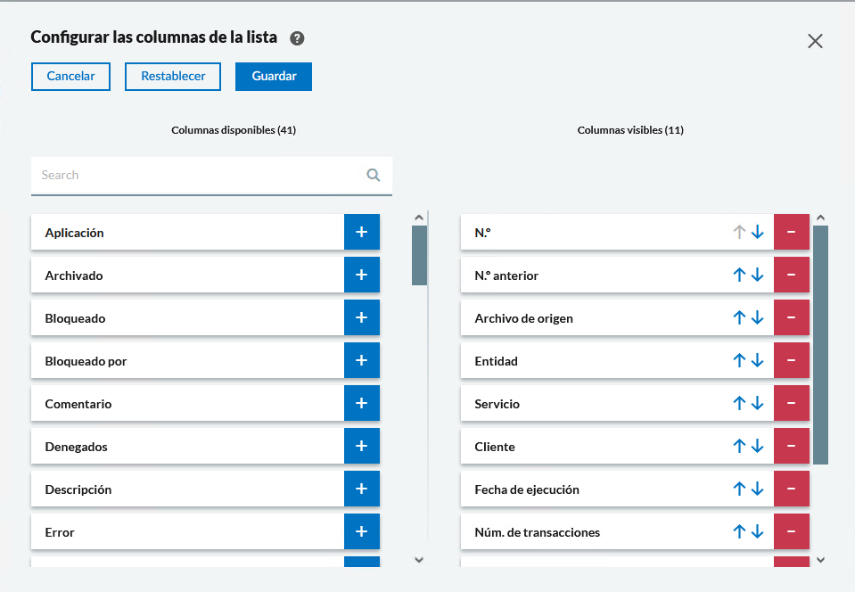Close the column configuration dialog

815,41
